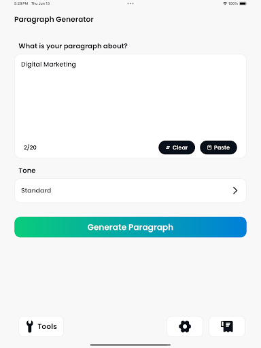Click the home indicator bar at bottom
This screenshot has width=261, height=348.
click(130, 345)
